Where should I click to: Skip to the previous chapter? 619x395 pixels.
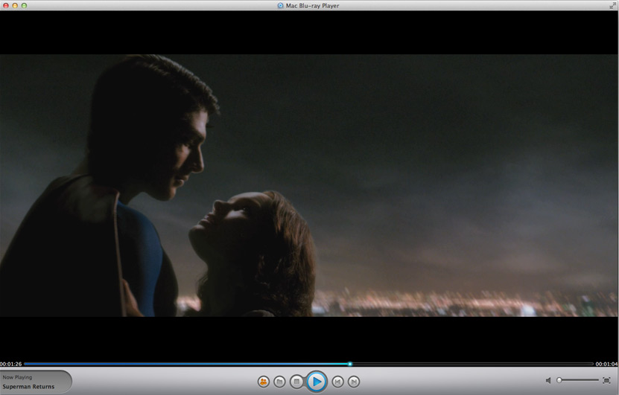point(337,382)
